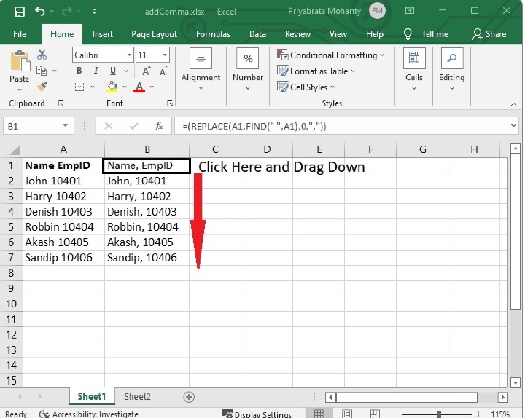Open the Formulas ribbon tab
Screen dimensions: 525x418
[213, 34]
